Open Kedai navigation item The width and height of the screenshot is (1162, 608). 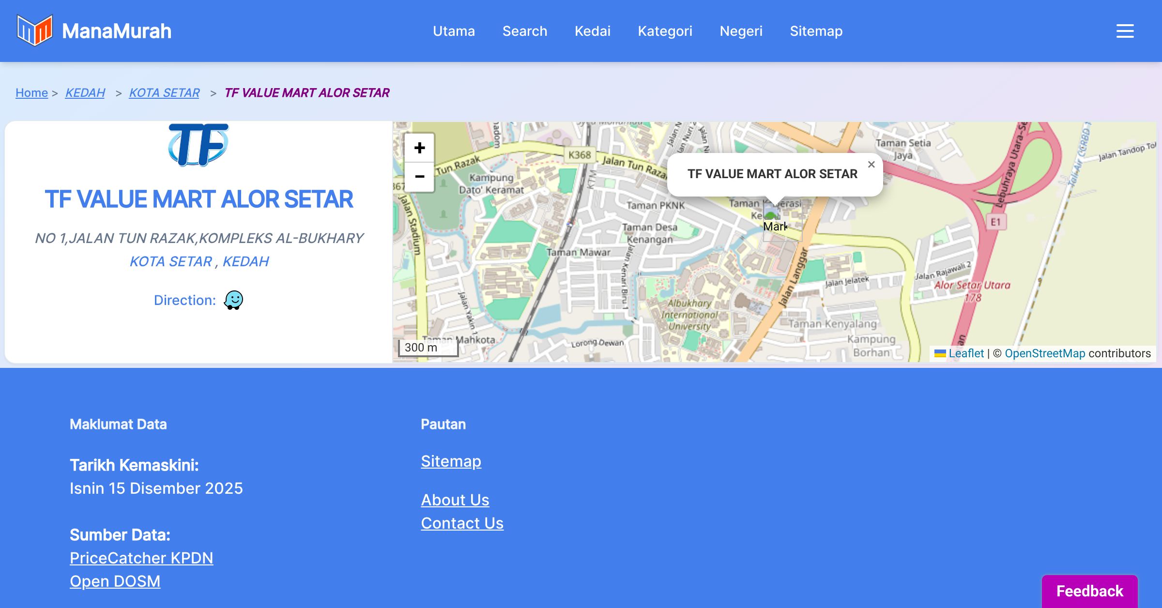pos(593,31)
